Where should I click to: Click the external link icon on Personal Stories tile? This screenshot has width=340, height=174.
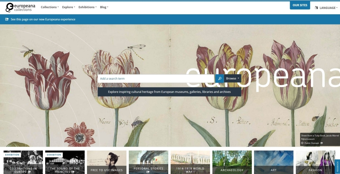[x=148, y=172]
